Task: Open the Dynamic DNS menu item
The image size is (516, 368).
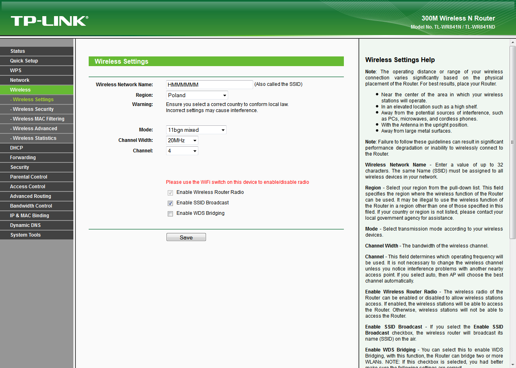Action: [x=37, y=225]
